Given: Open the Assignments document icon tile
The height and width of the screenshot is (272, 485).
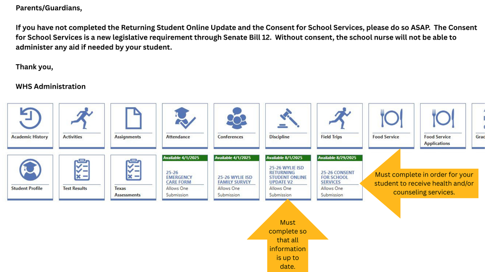Looking at the screenshot, I should (x=133, y=118).
